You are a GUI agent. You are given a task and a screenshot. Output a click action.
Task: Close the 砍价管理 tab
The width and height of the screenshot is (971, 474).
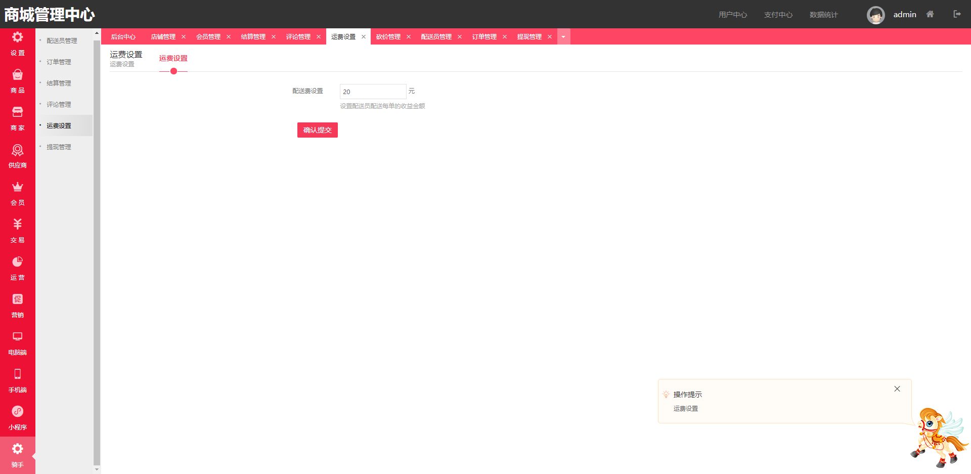tap(409, 37)
